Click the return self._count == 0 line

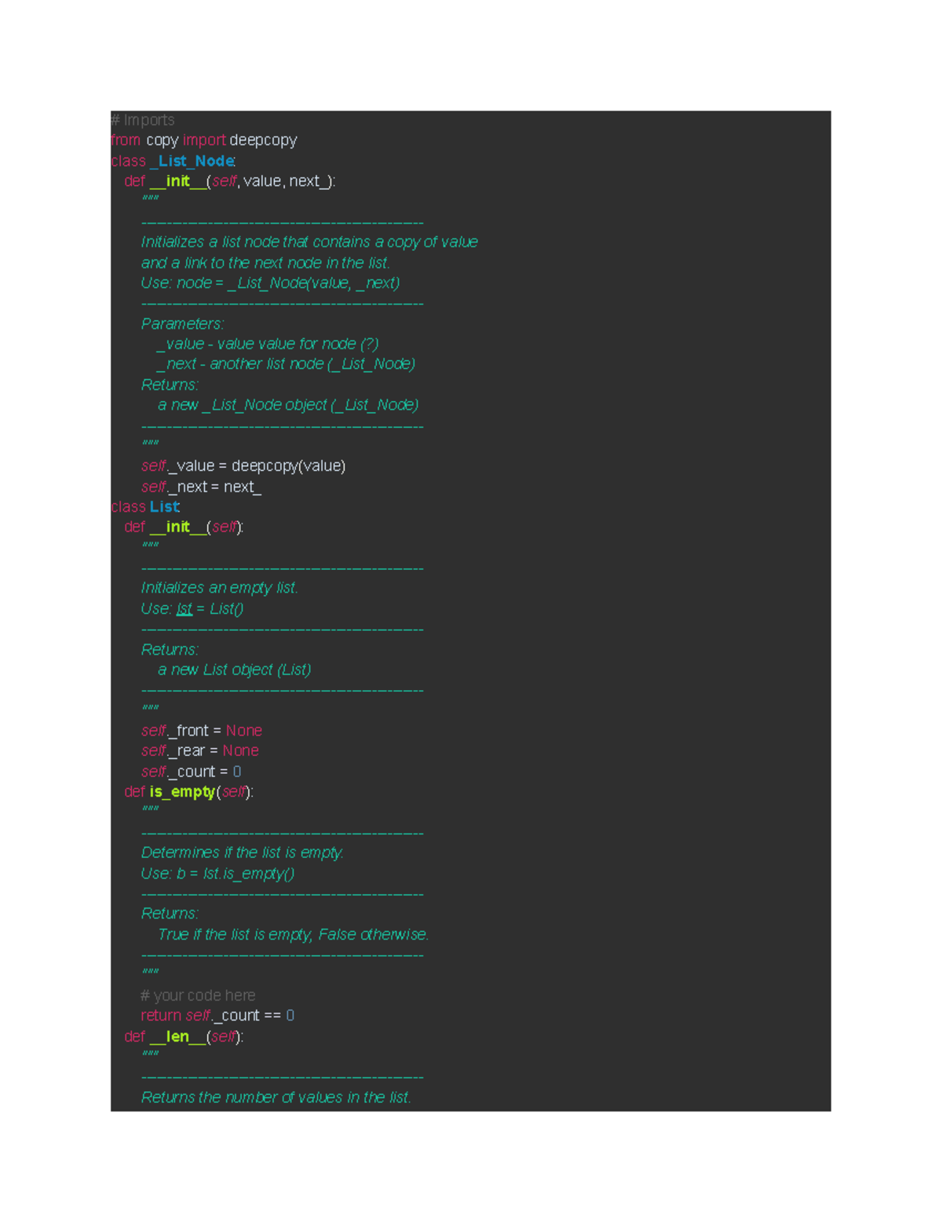click(217, 1015)
